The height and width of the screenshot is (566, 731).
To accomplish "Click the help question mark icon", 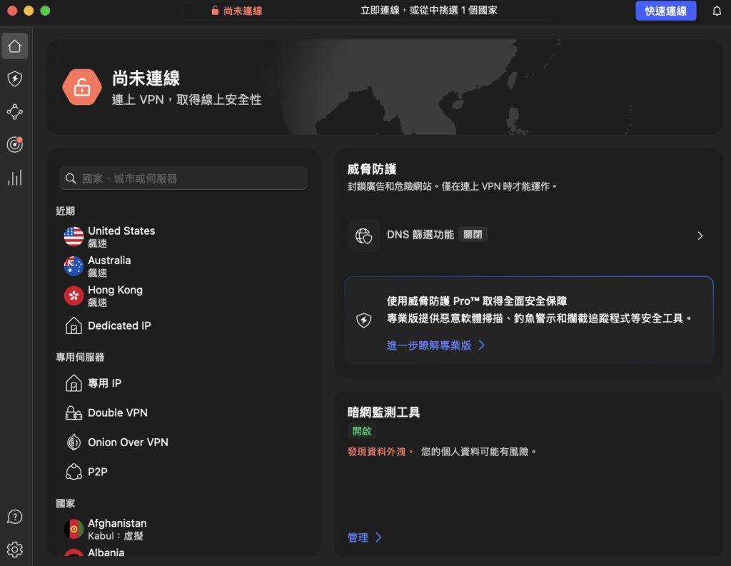I will point(15,517).
